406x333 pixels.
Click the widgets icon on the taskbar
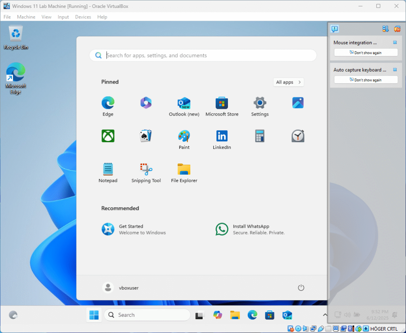pyautogui.click(x=13, y=315)
